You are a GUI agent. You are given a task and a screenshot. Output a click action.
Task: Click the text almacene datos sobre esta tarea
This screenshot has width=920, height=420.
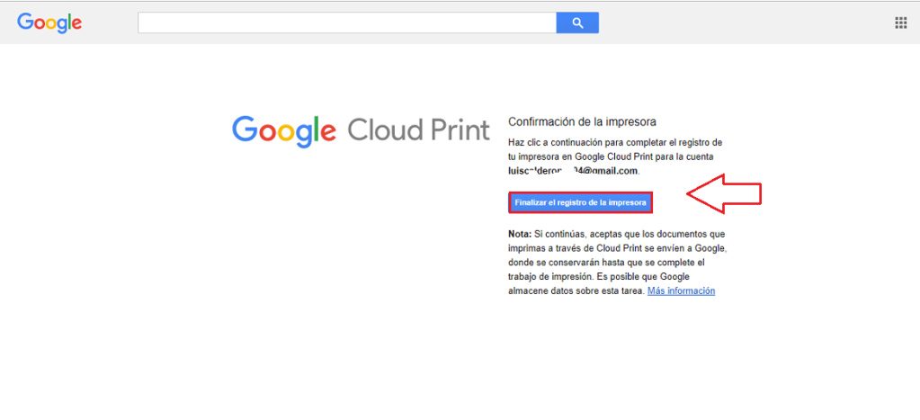click(x=576, y=291)
